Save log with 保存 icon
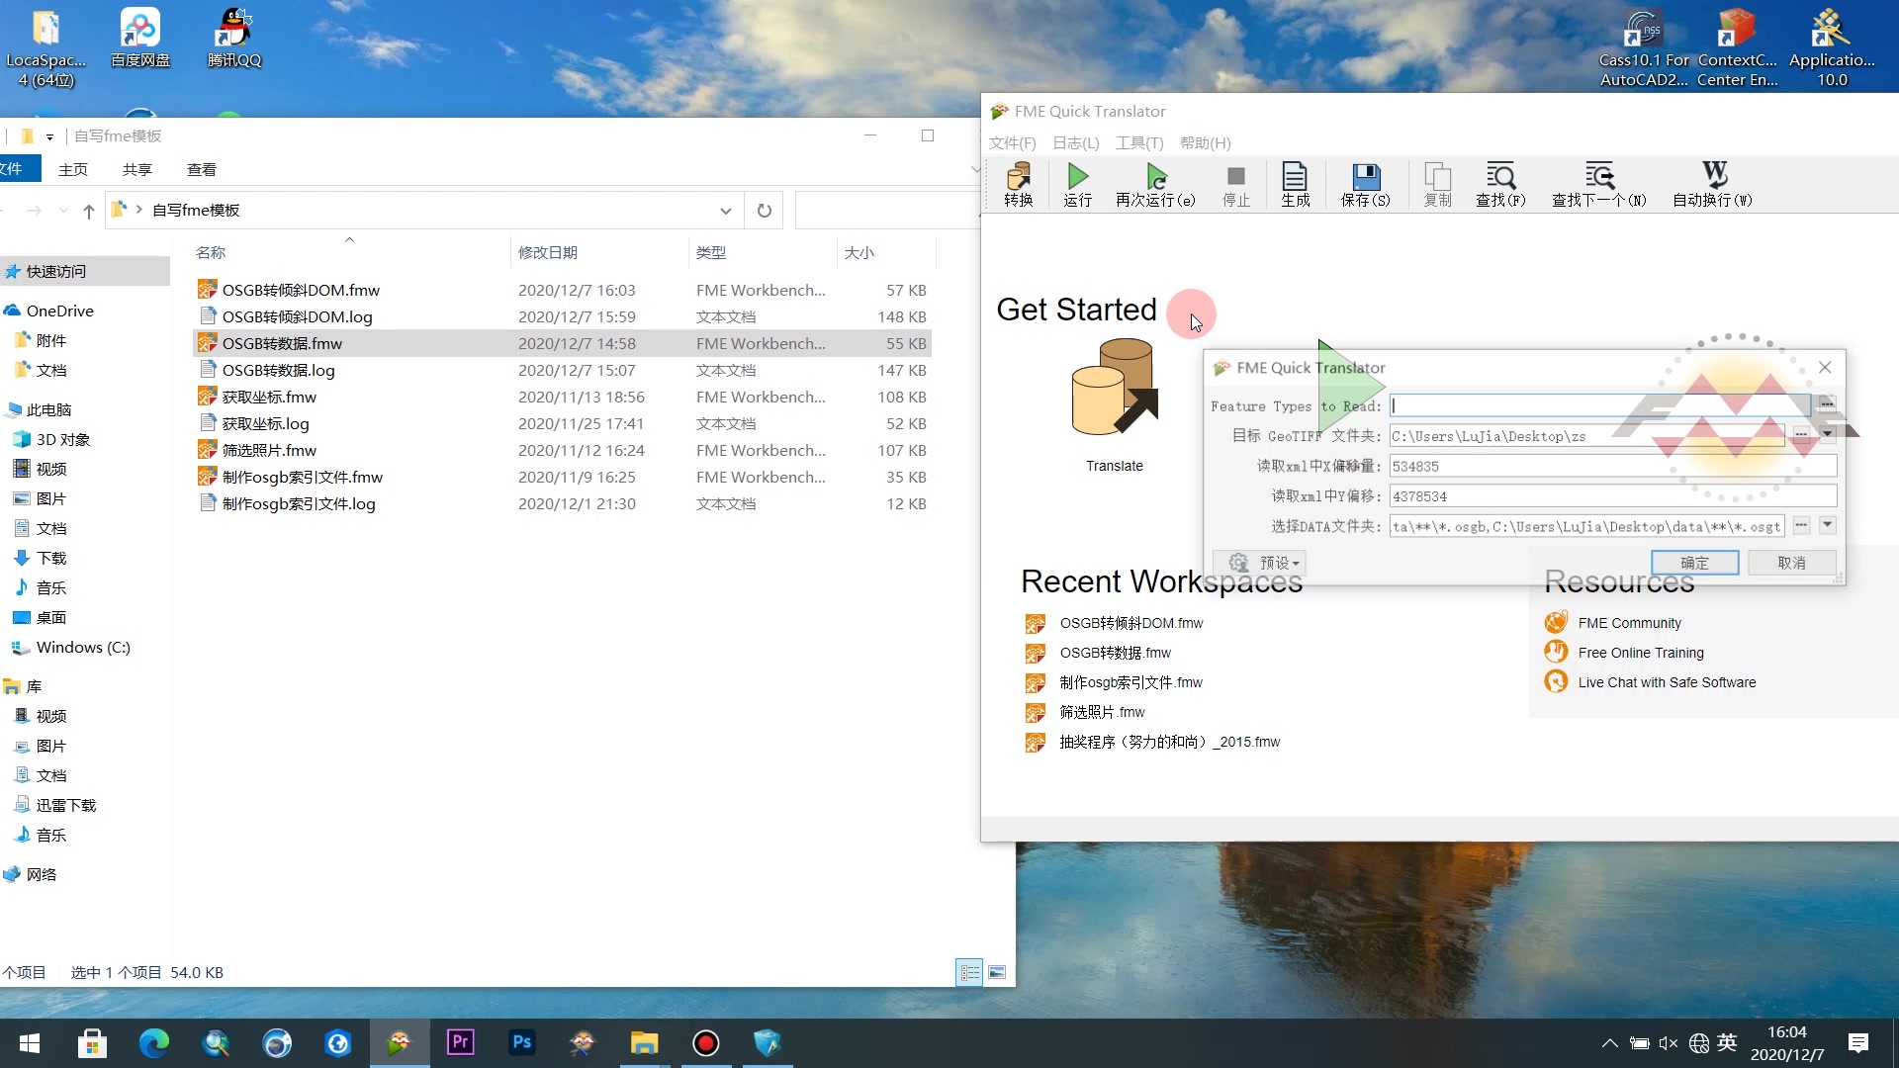 point(1365,184)
